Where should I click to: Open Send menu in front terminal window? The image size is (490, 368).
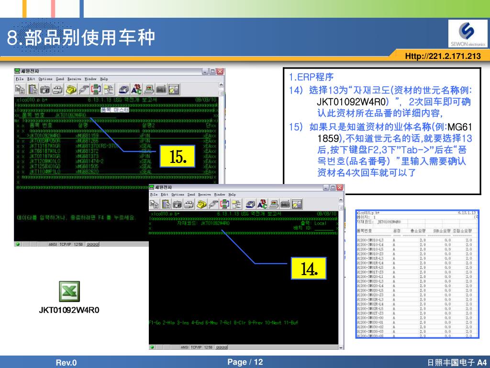[191, 195]
